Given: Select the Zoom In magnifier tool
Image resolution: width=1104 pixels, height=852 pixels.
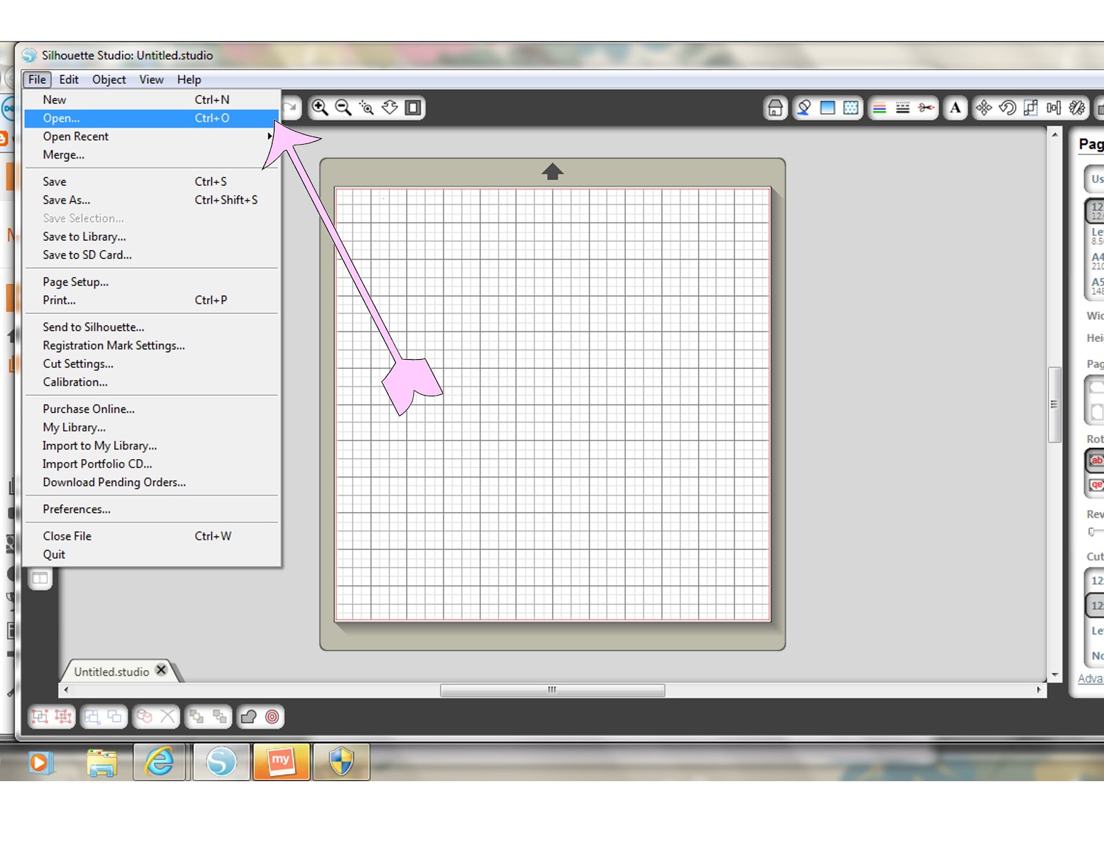Looking at the screenshot, I should 319,108.
